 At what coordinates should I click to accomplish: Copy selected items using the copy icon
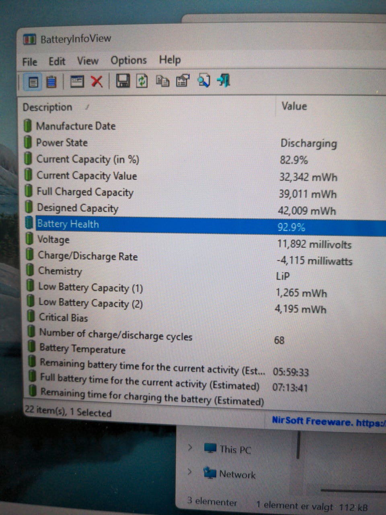tap(162, 81)
